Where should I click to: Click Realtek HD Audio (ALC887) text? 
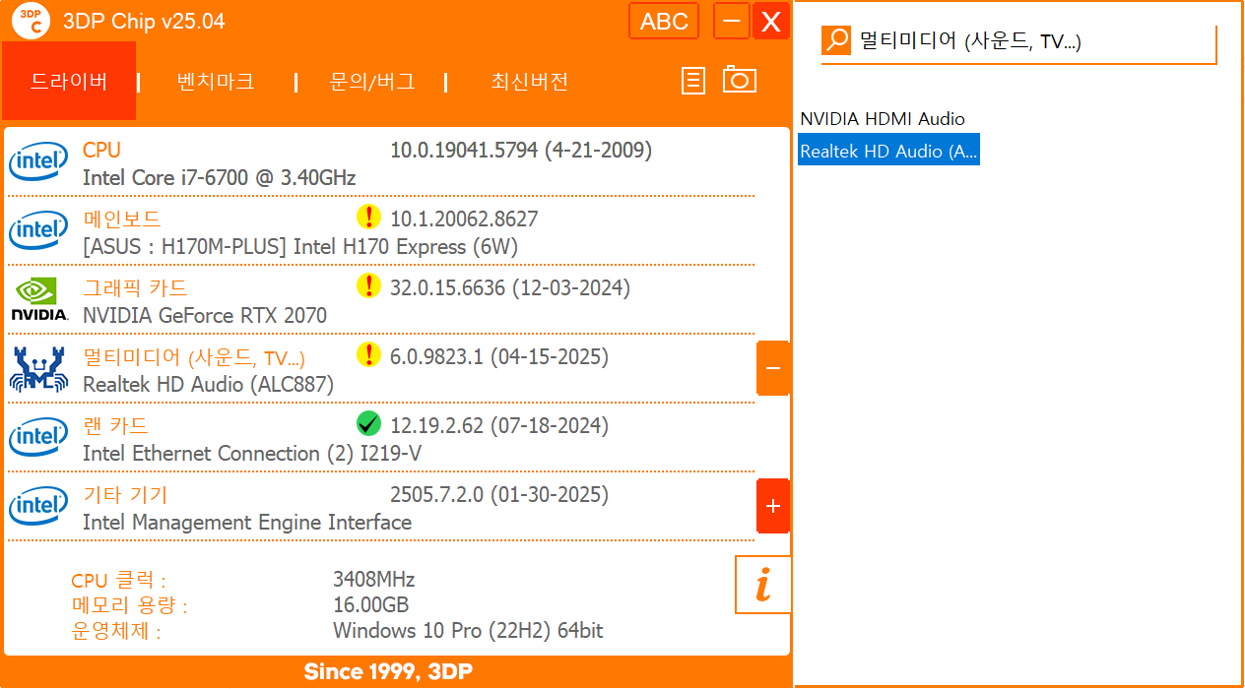(x=208, y=385)
